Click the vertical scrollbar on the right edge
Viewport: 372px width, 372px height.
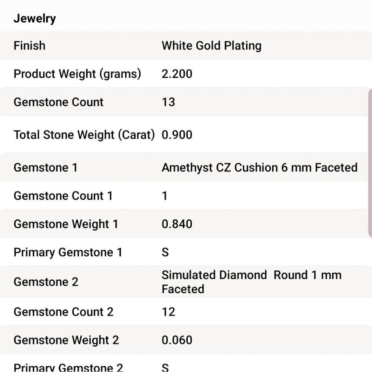[x=370, y=163]
